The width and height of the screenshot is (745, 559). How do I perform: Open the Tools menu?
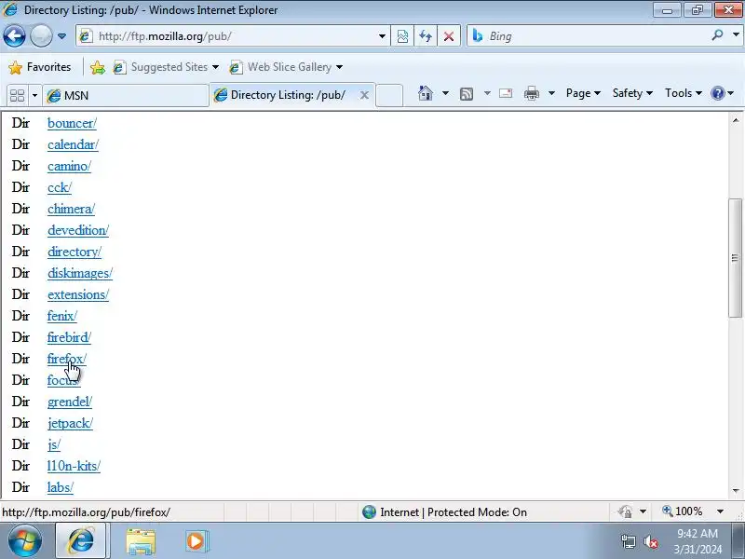click(x=684, y=93)
